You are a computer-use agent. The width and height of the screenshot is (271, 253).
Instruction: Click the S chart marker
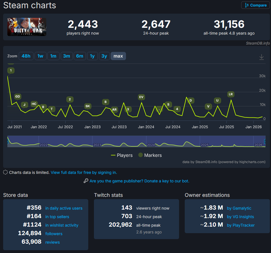pos(168,104)
